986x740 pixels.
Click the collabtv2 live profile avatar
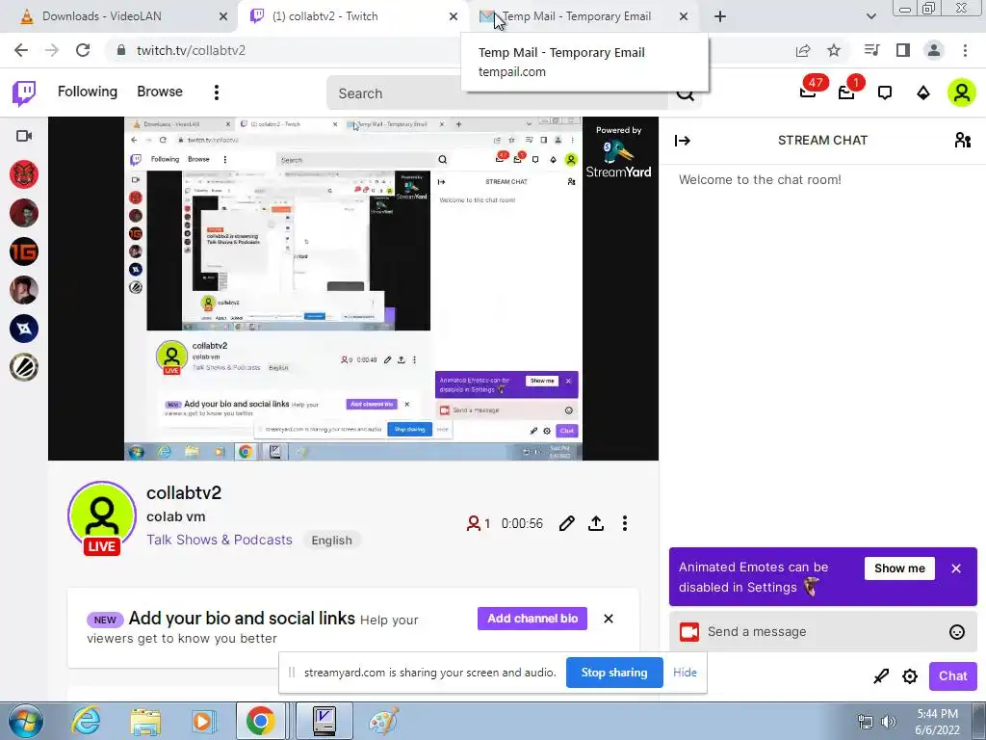[x=102, y=516]
